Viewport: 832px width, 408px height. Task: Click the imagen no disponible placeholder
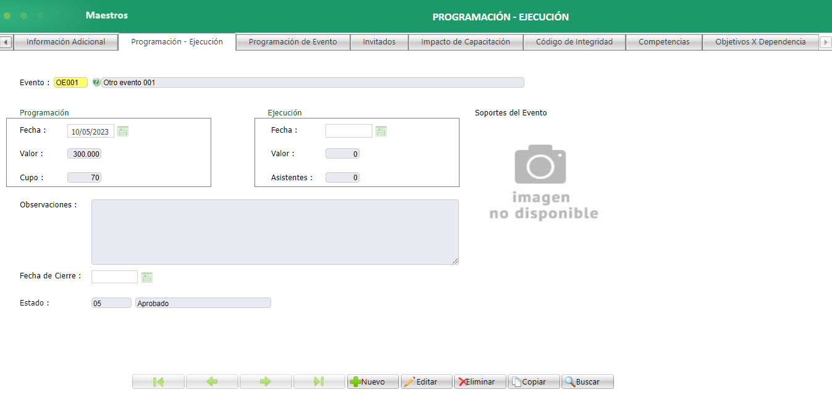coord(540,179)
